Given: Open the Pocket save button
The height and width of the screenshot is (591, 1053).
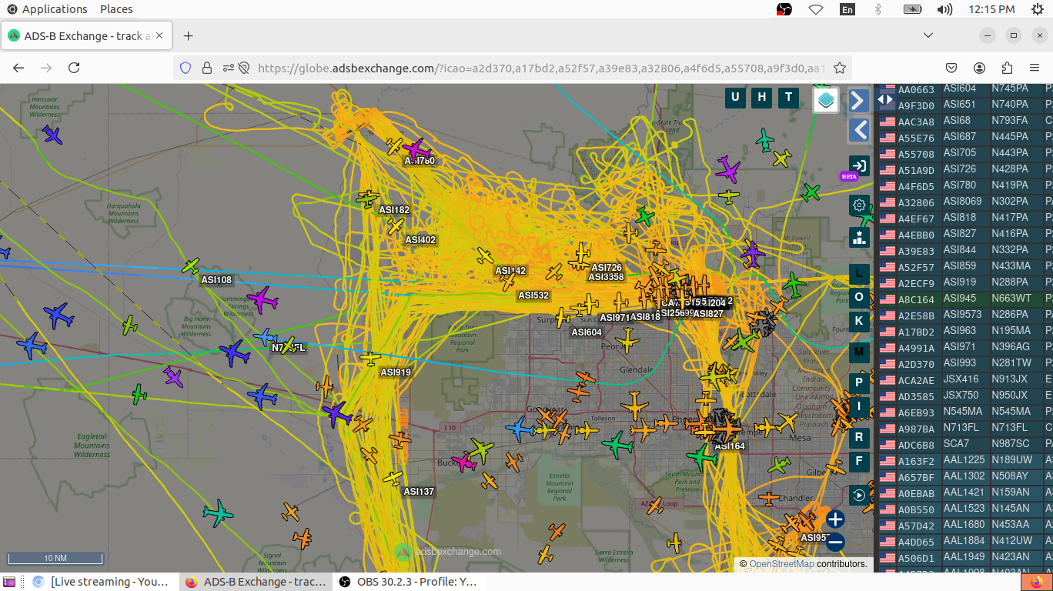Looking at the screenshot, I should tap(951, 68).
